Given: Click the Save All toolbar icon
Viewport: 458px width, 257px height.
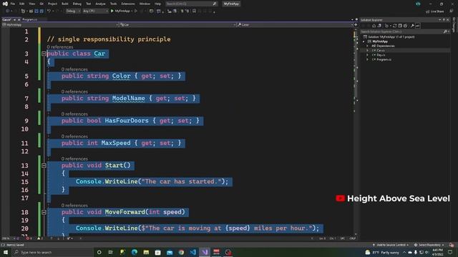Looking at the screenshot, I should (x=42, y=11).
